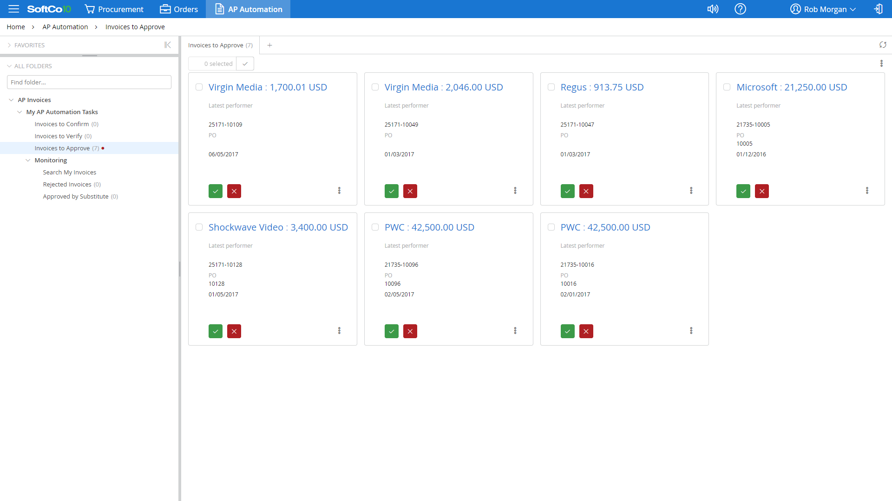Viewport: 892px width, 501px height.
Task: Select the Virgin Media 1,700.01 USD checkbox
Action: pyautogui.click(x=199, y=87)
